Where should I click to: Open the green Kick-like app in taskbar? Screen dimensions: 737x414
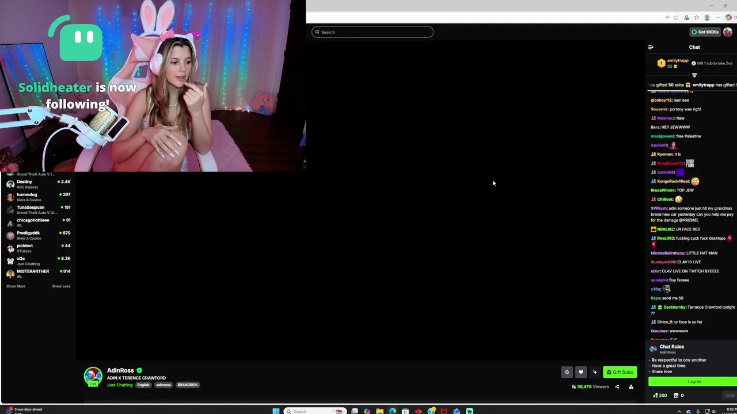click(469, 411)
